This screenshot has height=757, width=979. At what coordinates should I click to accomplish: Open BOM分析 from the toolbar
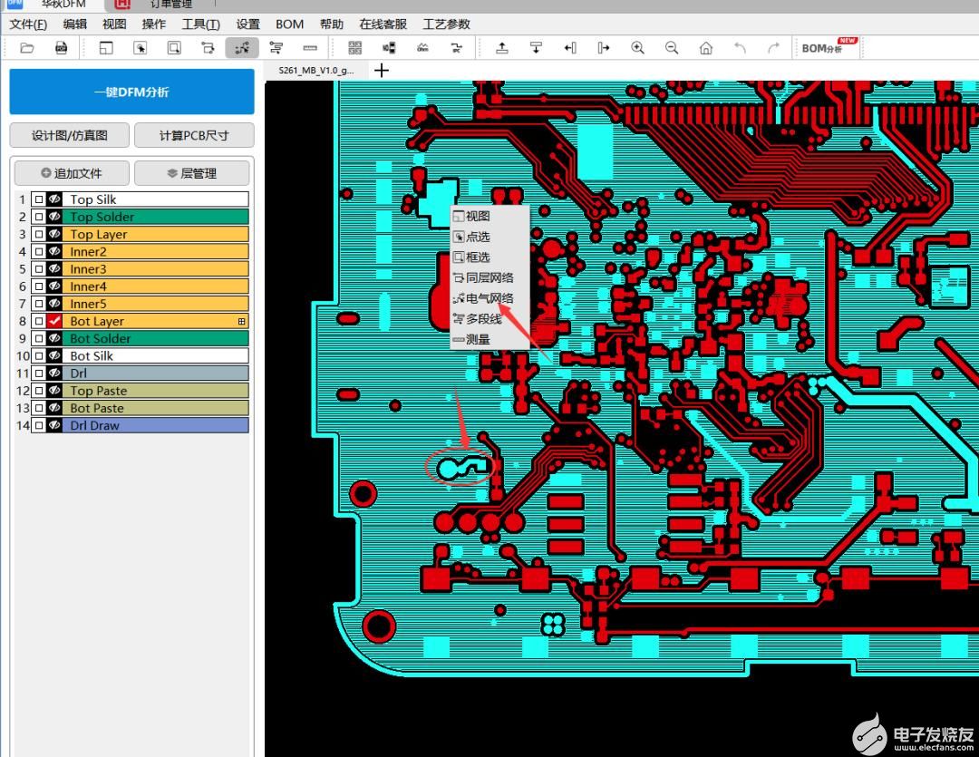(x=823, y=48)
